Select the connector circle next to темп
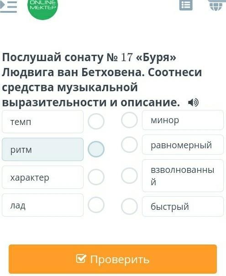 (96, 121)
